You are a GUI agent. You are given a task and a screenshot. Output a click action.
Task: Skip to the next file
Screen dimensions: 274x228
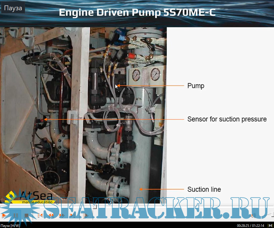click(x=73, y=215)
